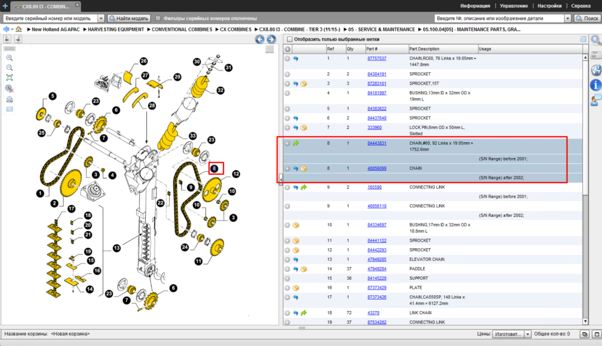The height and width of the screenshot is (346, 602).
Task: Email the diagram via envelope icon
Action: 10,109
